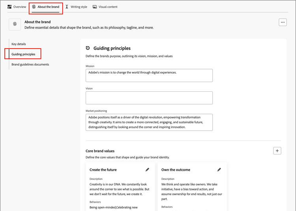Click 'Define the core values' subtitle text

(127, 157)
